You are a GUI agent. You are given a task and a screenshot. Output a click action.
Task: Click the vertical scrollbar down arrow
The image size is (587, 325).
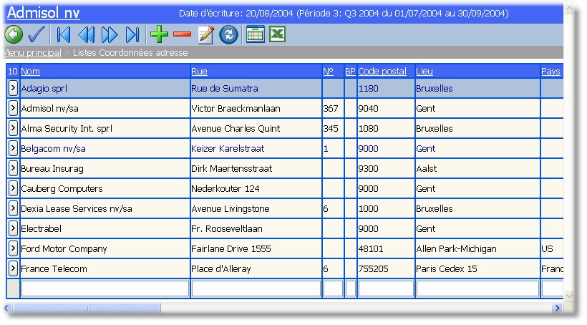tap(569, 296)
